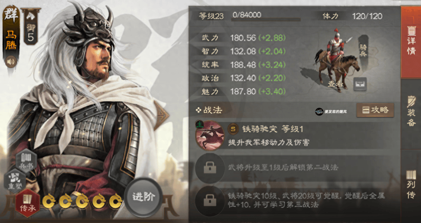Screen dimensions: 421x223
Task: Switch to the 详情 tab
Action: pos(411,42)
